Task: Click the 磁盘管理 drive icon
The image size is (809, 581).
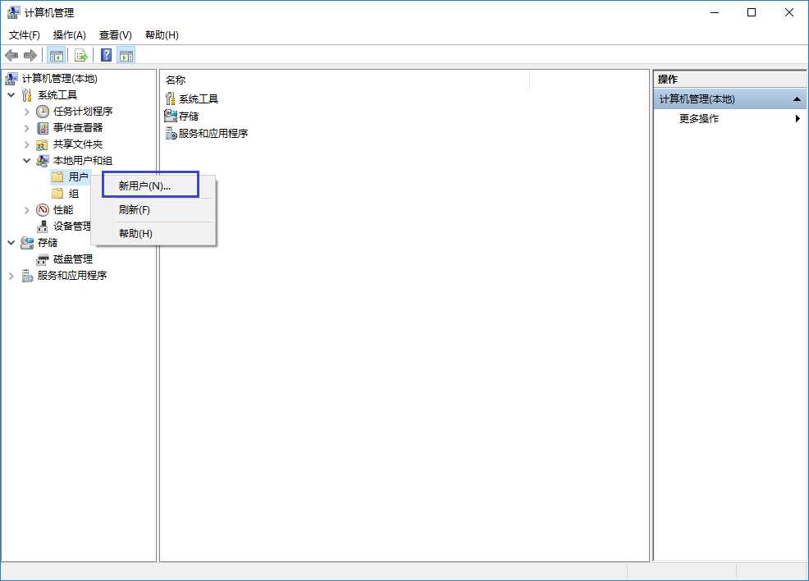Action: pyautogui.click(x=43, y=259)
